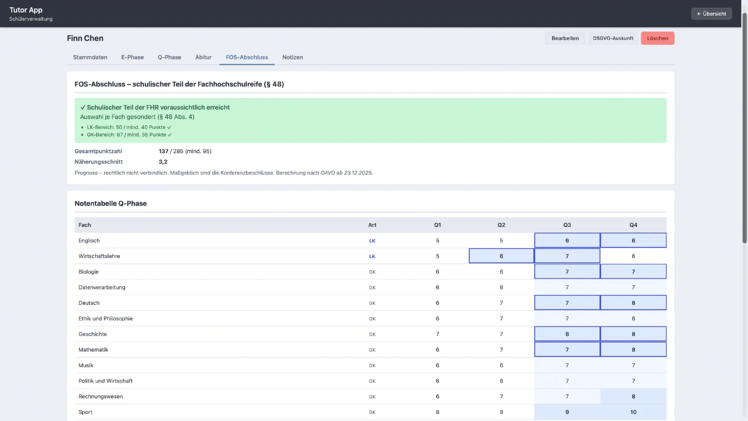Open the DSGVO-Auskunft export
The height and width of the screenshot is (421, 748).
[613, 38]
